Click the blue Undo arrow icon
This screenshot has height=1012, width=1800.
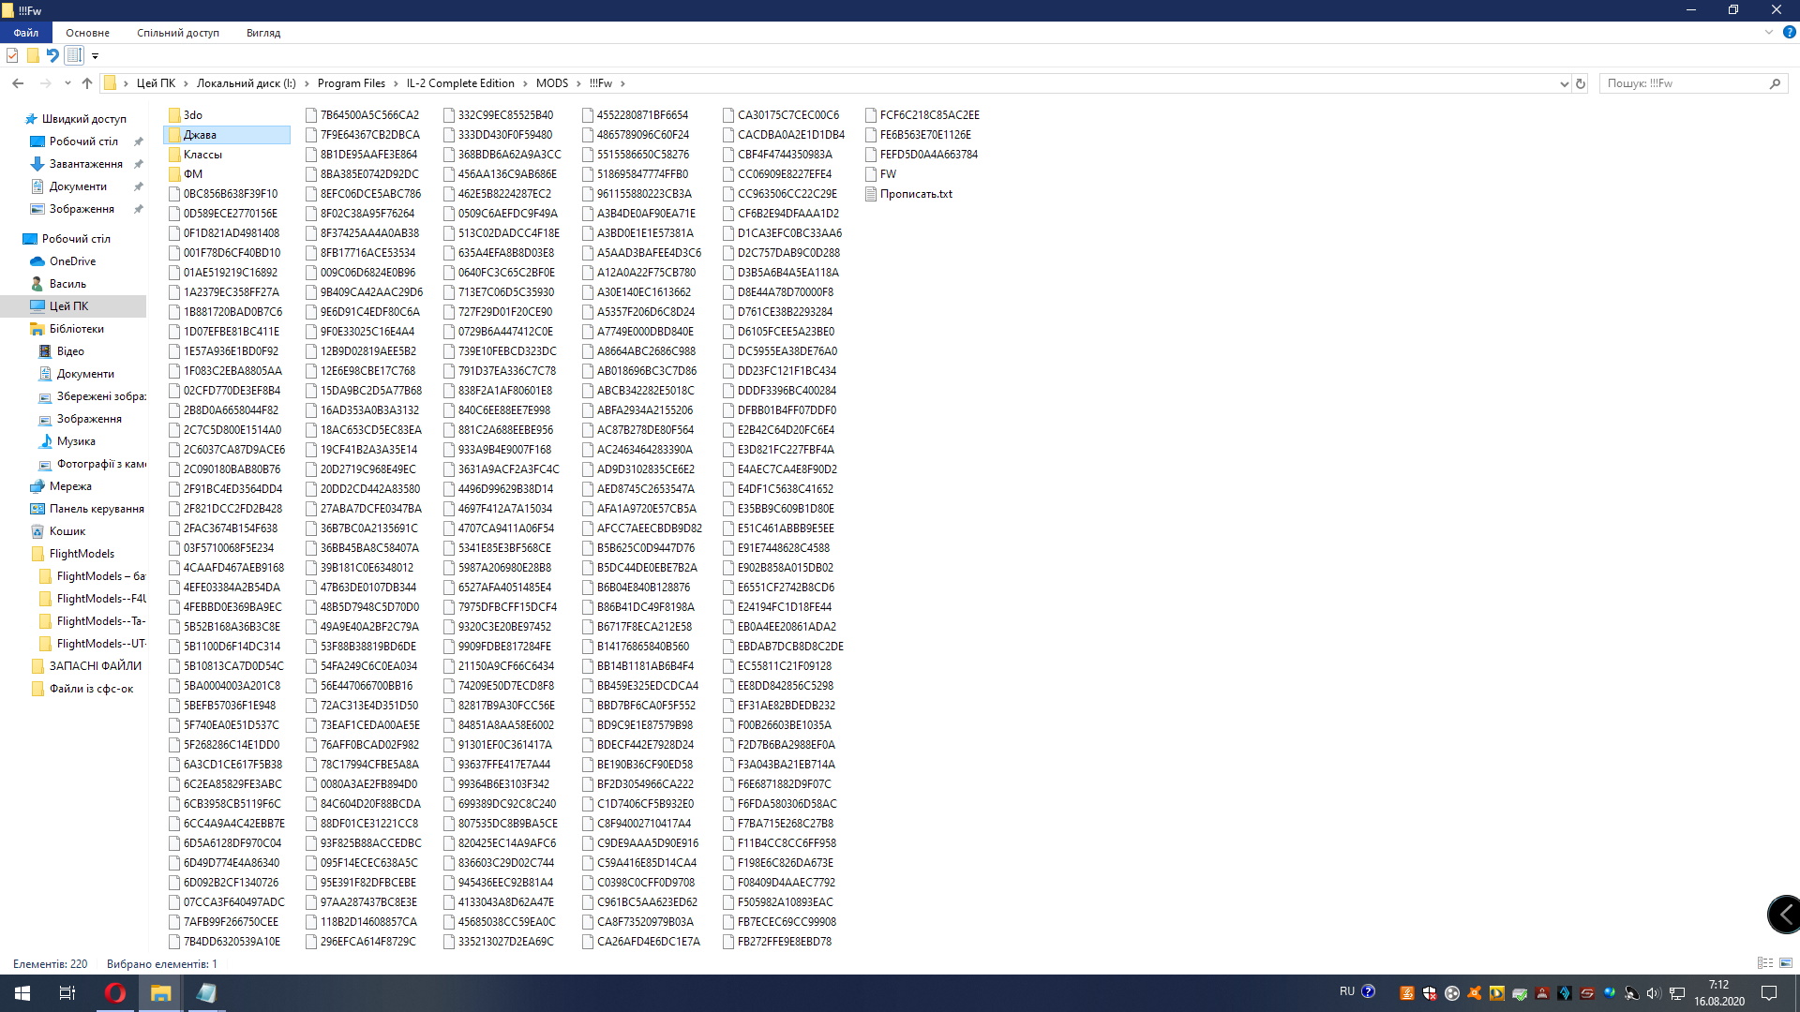[52, 55]
